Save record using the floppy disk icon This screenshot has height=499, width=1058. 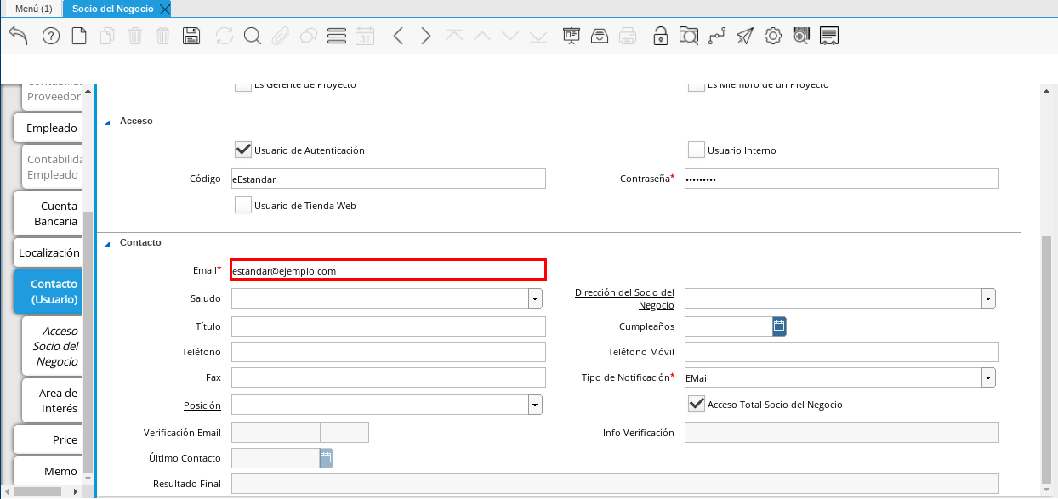191,36
